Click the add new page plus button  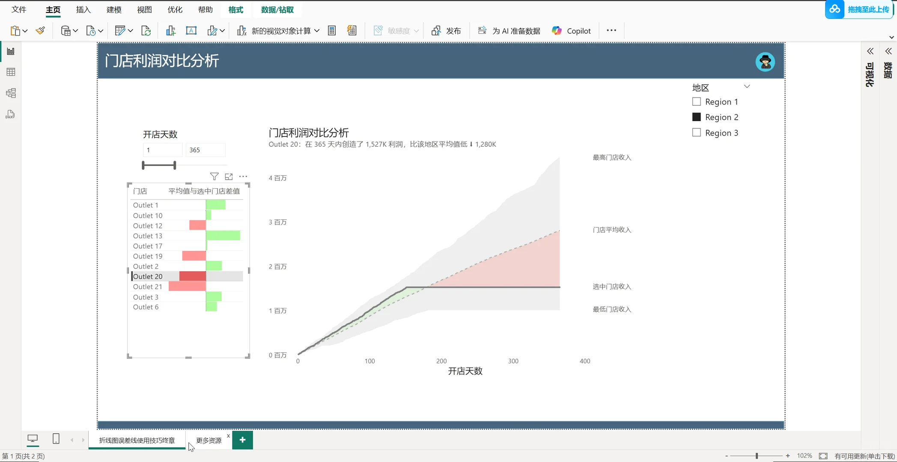(x=242, y=440)
